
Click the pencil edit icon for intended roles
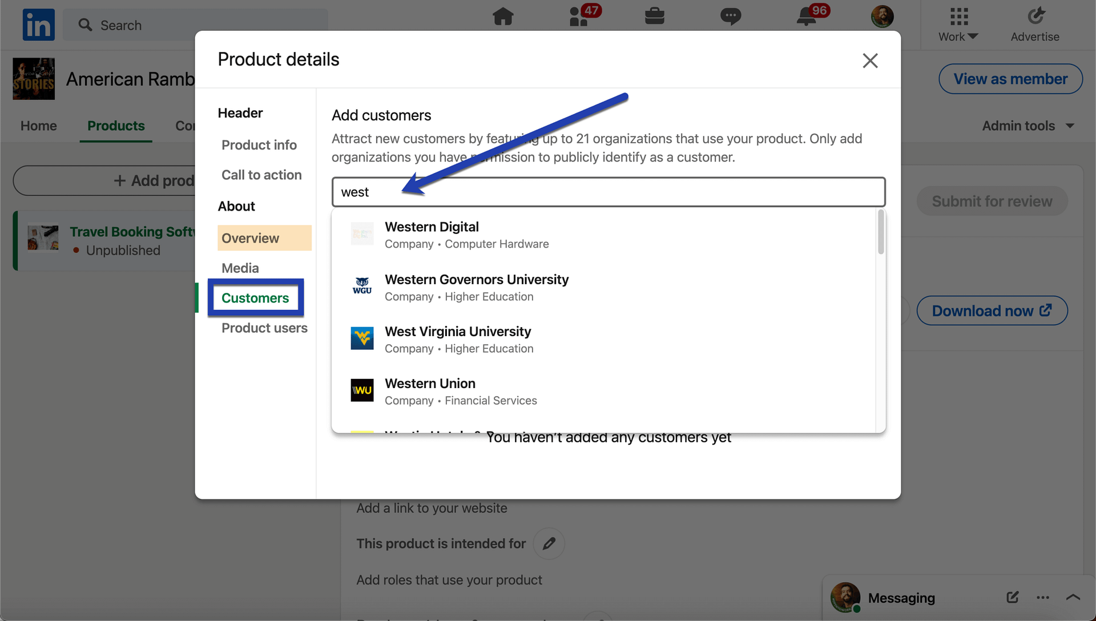(549, 543)
